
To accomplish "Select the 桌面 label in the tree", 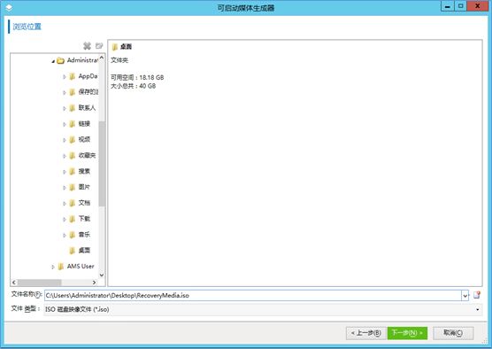I will tap(84, 251).
